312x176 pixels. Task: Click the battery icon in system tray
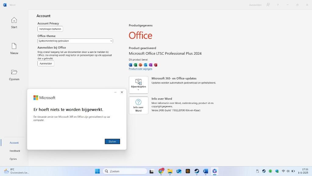coord(293,171)
